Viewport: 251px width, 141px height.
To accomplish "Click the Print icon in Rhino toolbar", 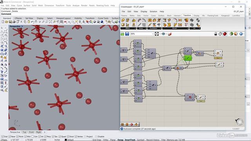I will coord(14,22).
